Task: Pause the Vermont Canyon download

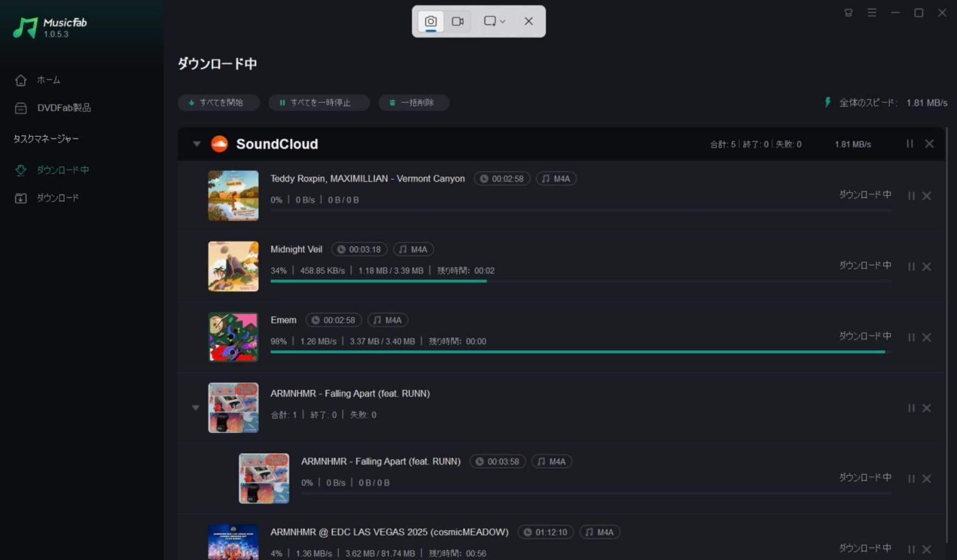Action: pyautogui.click(x=911, y=196)
